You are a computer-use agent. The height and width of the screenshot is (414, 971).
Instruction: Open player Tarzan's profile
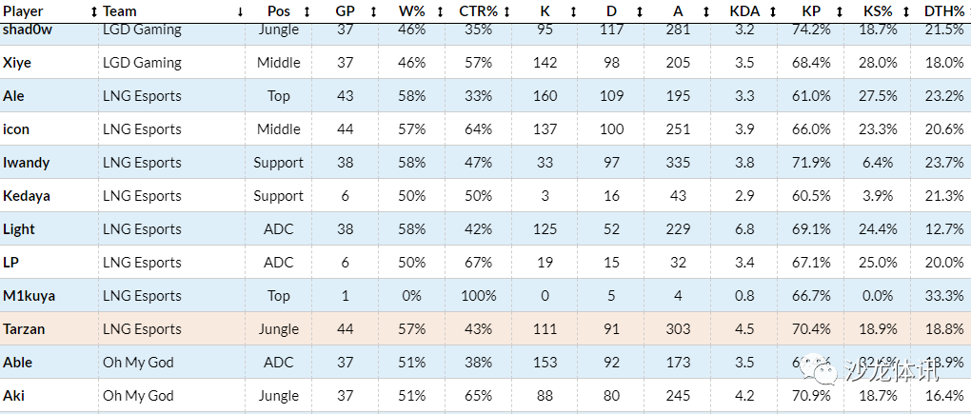(24, 329)
